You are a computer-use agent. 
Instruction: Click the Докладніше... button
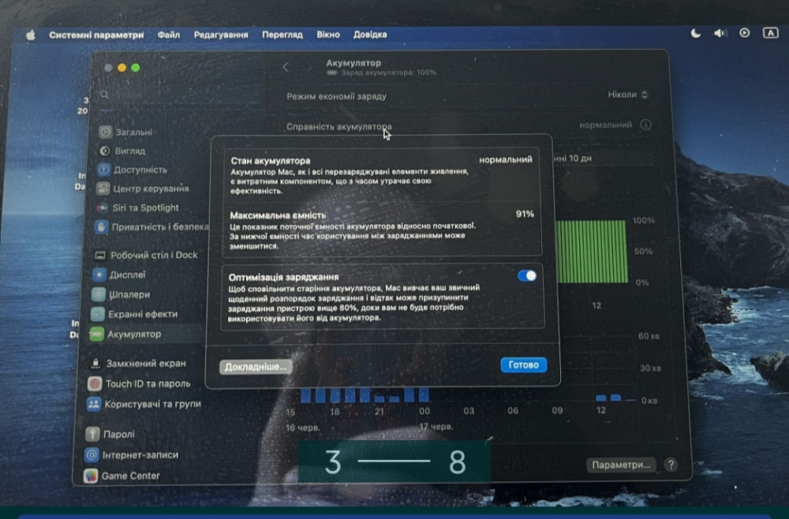255,367
